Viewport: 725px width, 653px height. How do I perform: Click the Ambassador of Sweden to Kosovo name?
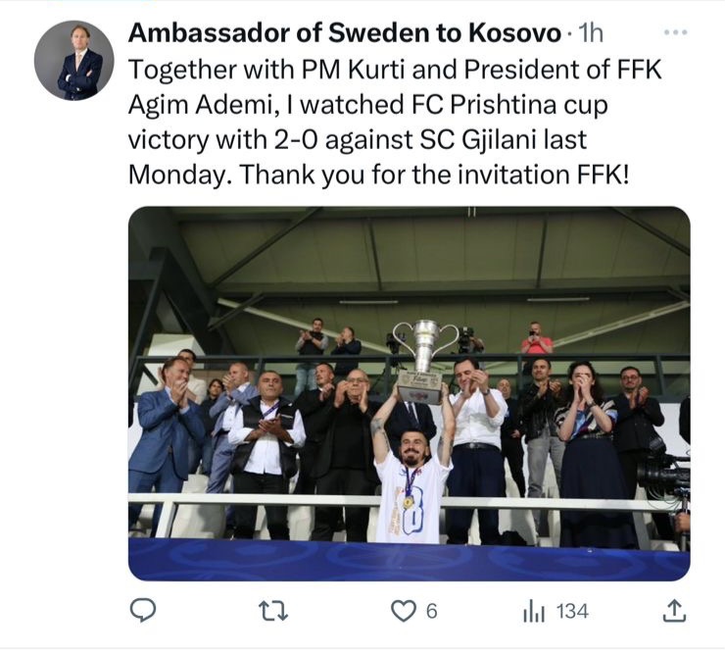[345, 33]
